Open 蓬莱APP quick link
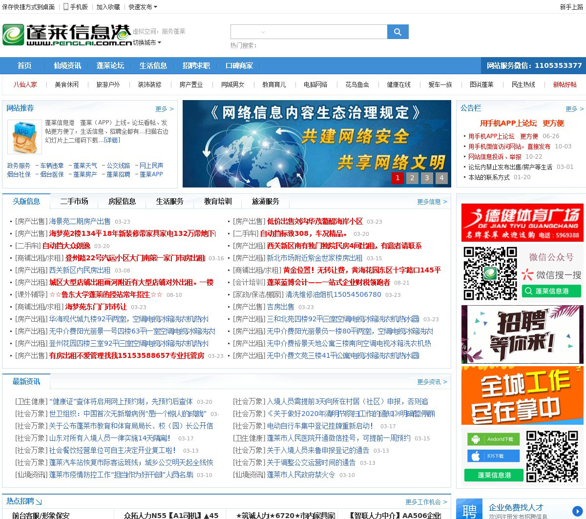Viewport: 586px width, 519px height. (x=151, y=174)
